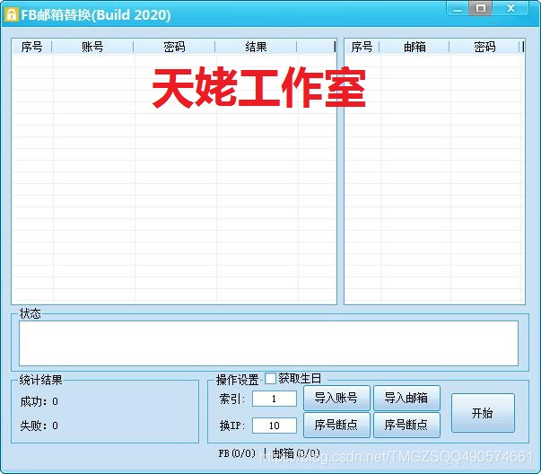Screen dimensions: 541x474
Task: Click the 邮箱 (0/0) status text
Action: [296, 453]
